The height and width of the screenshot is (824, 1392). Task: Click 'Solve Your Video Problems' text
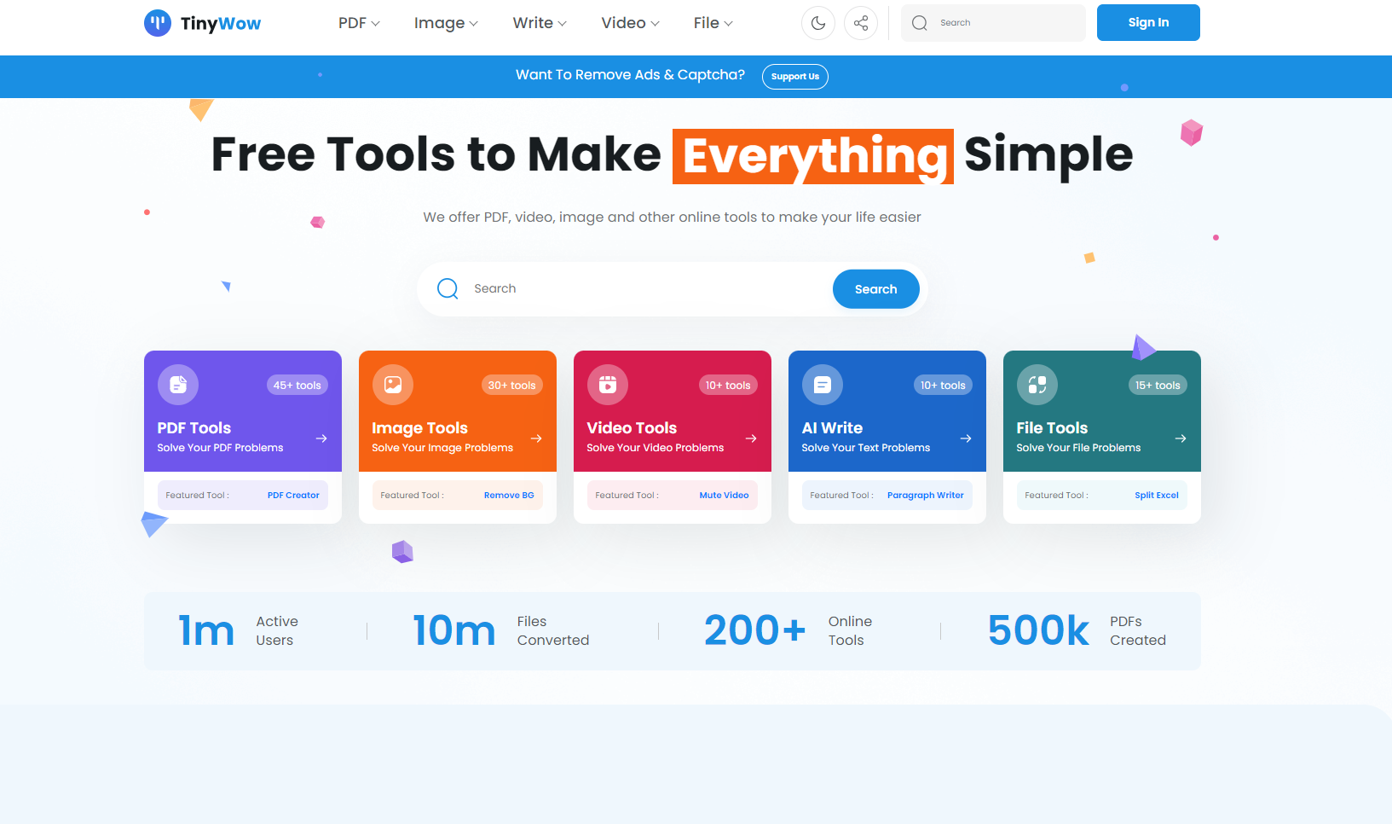[x=656, y=448]
